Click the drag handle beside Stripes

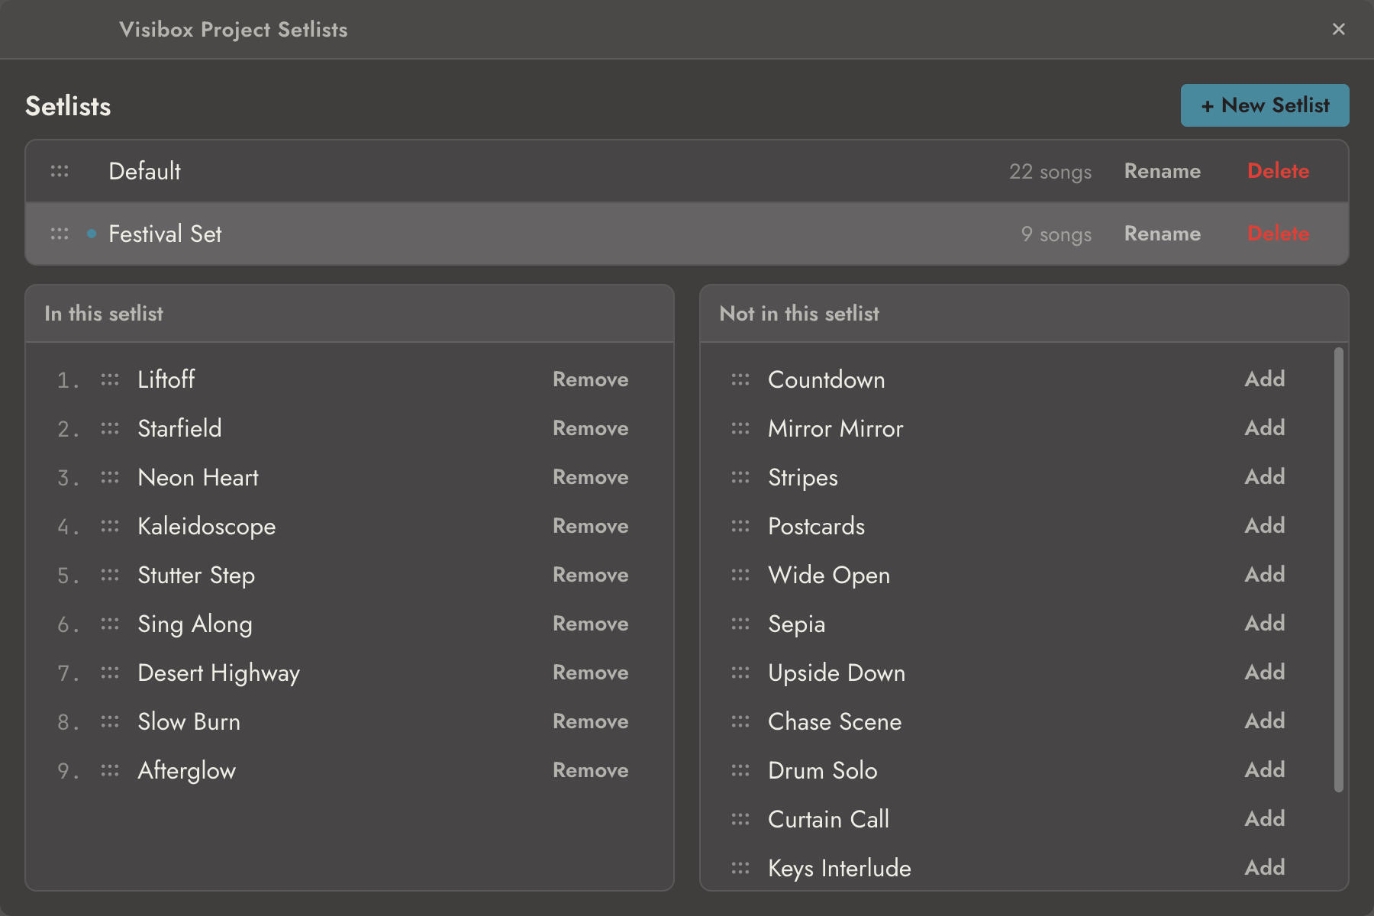(x=740, y=477)
